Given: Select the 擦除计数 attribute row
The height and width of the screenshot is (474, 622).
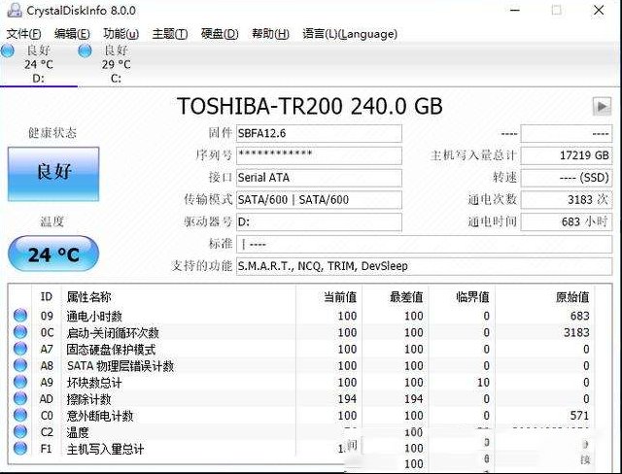Looking at the screenshot, I should [301, 399].
